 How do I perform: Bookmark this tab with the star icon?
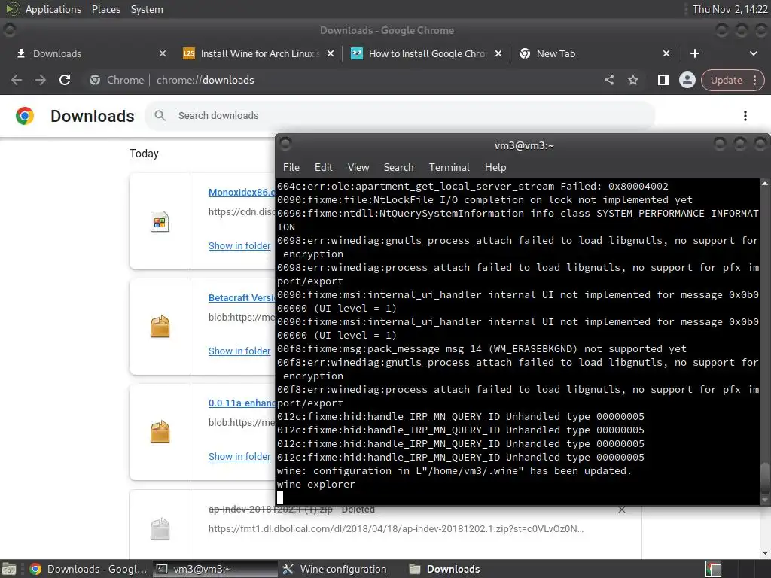[x=632, y=80]
